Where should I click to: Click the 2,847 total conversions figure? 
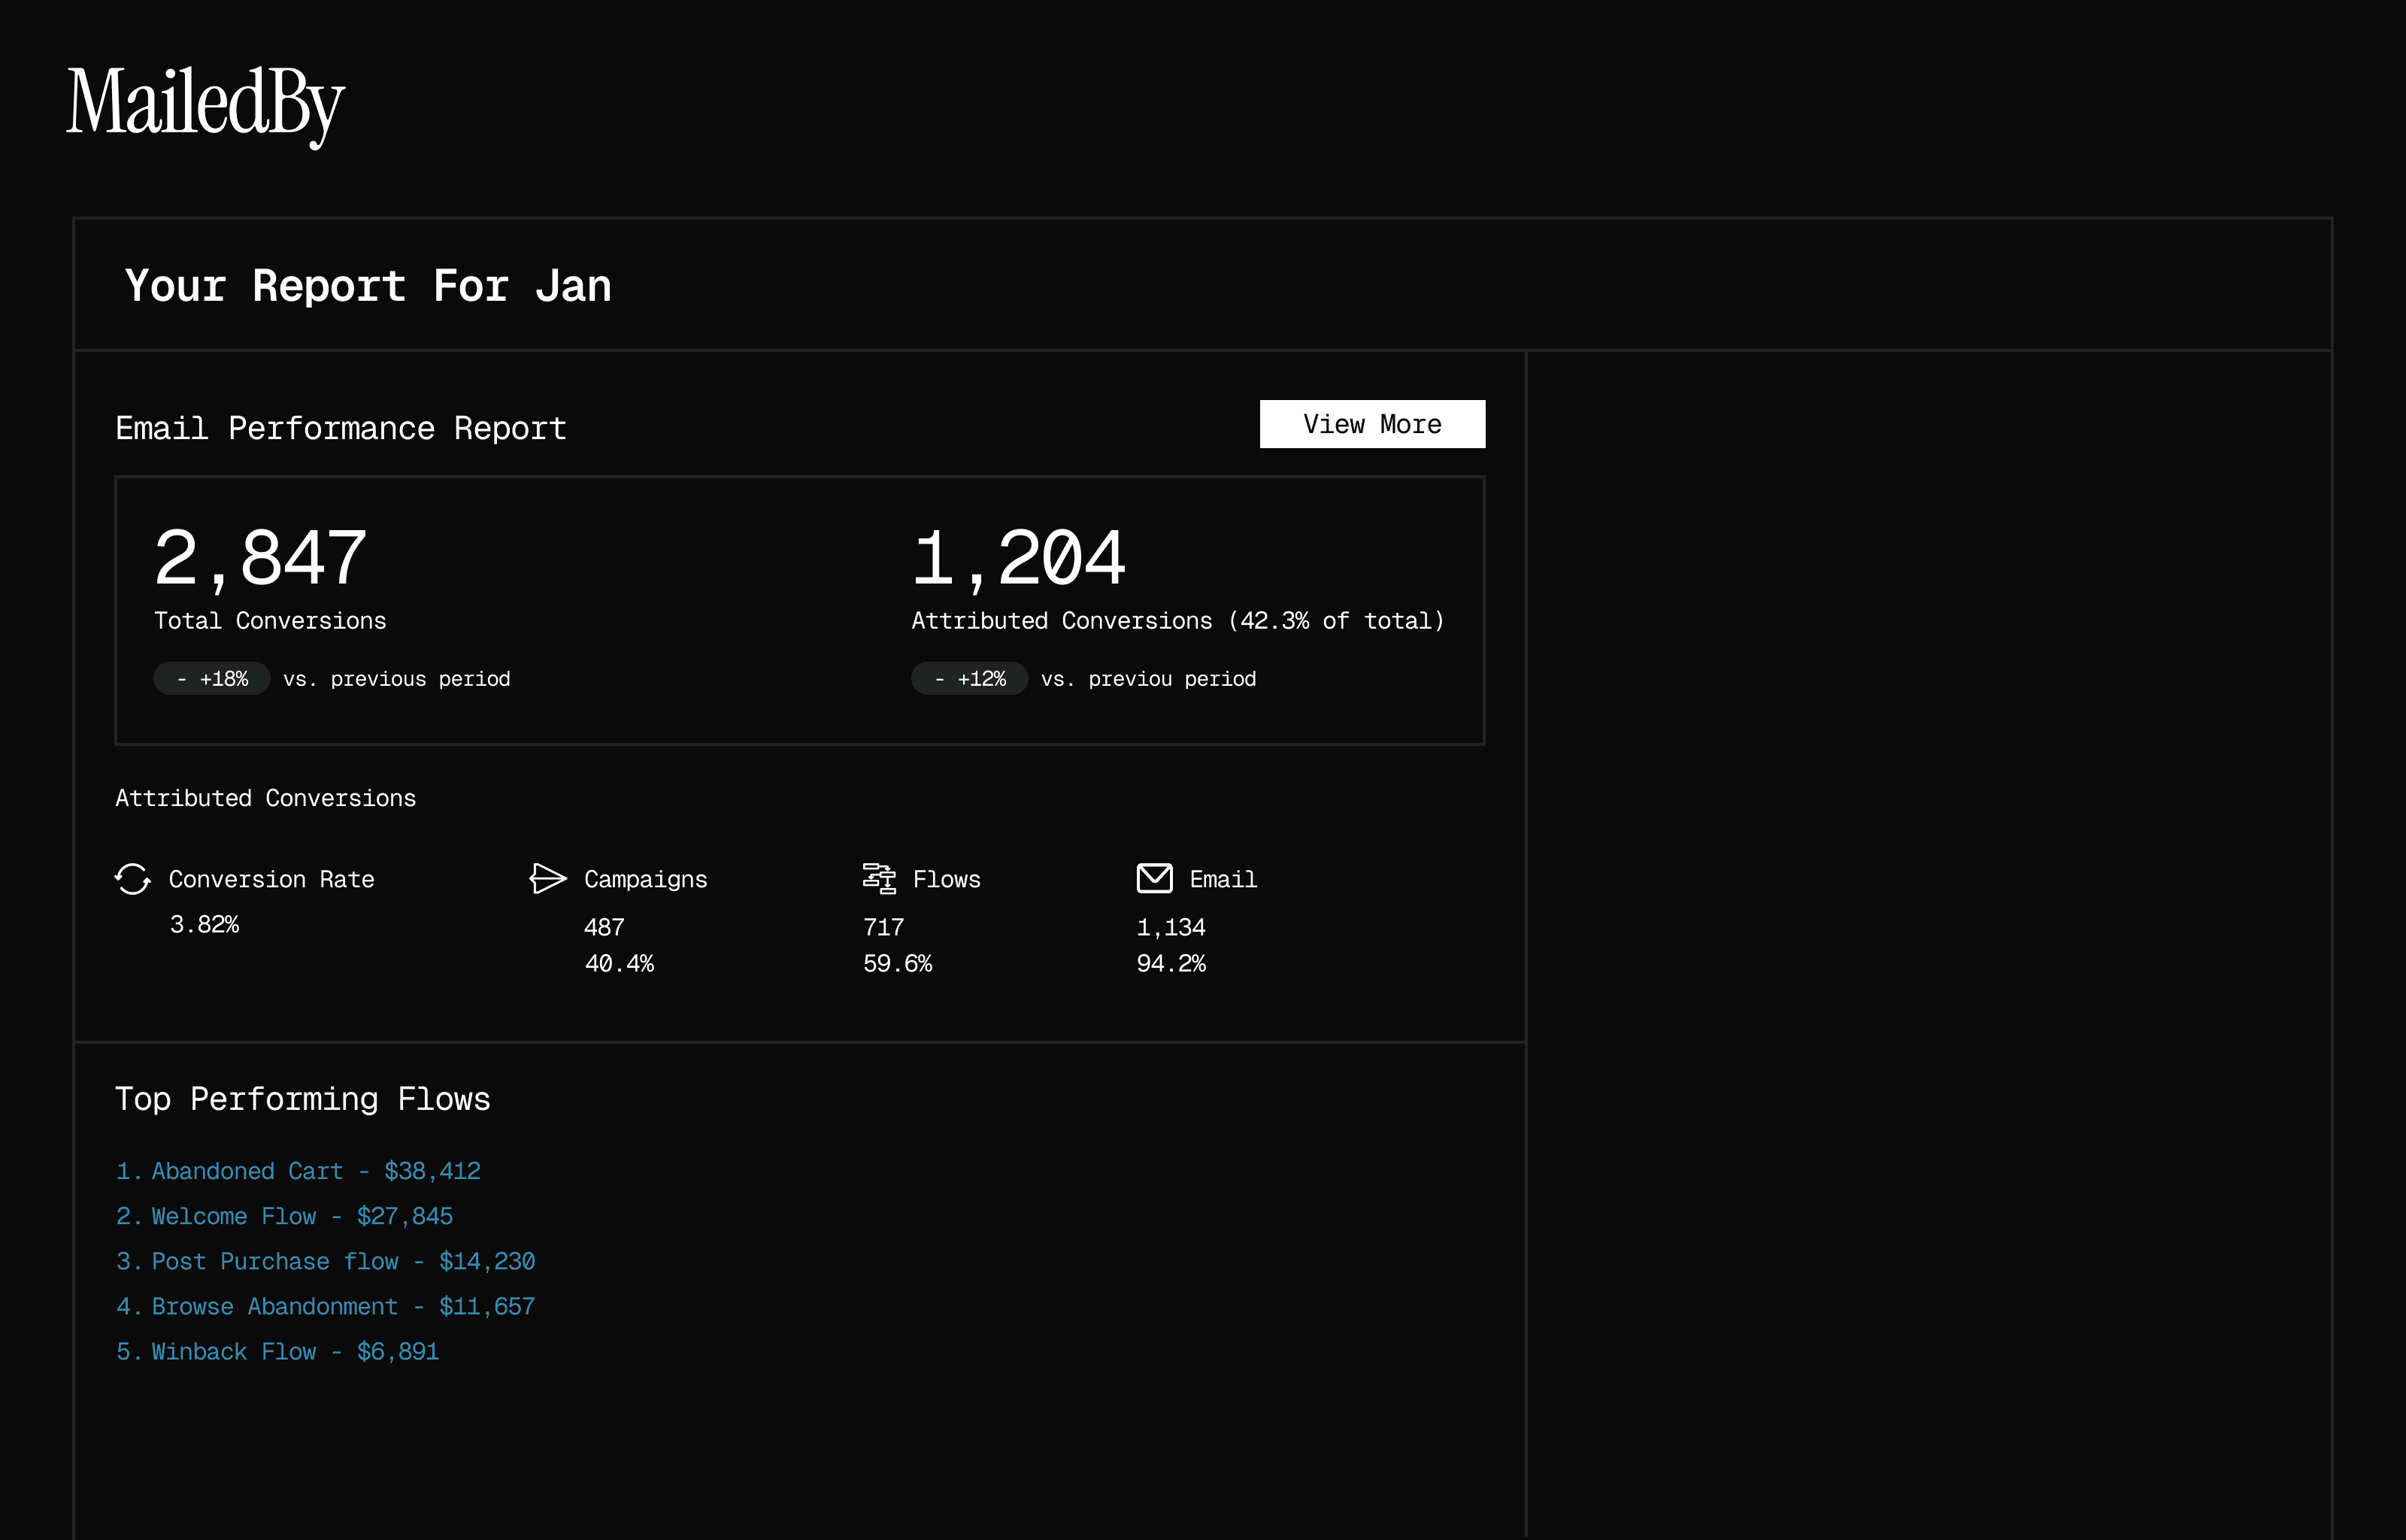click(x=261, y=558)
